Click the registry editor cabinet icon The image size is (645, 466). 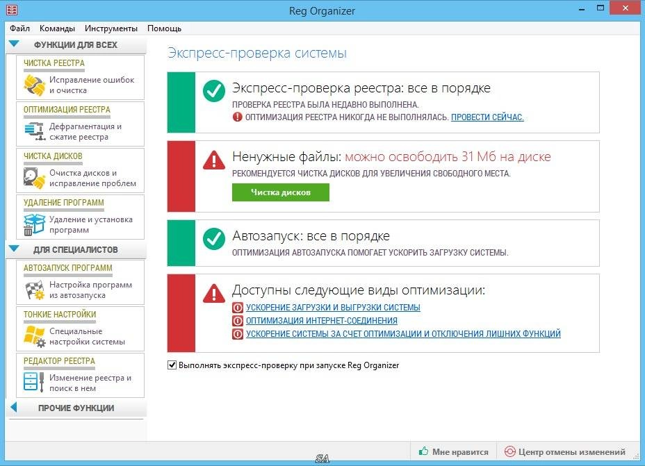pos(34,382)
